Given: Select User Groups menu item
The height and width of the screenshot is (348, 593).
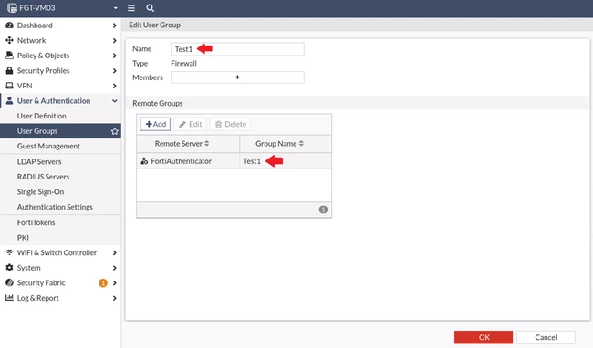Looking at the screenshot, I should (60, 131).
